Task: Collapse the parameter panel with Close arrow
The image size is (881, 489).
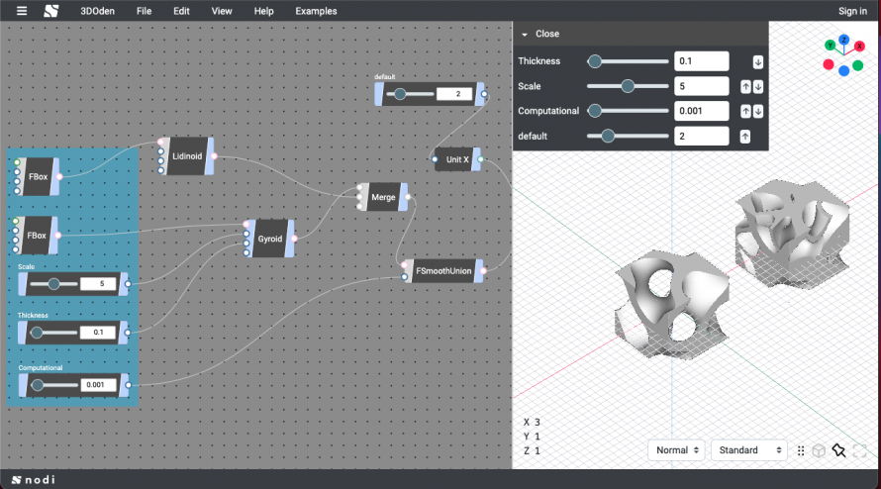Action: [525, 35]
